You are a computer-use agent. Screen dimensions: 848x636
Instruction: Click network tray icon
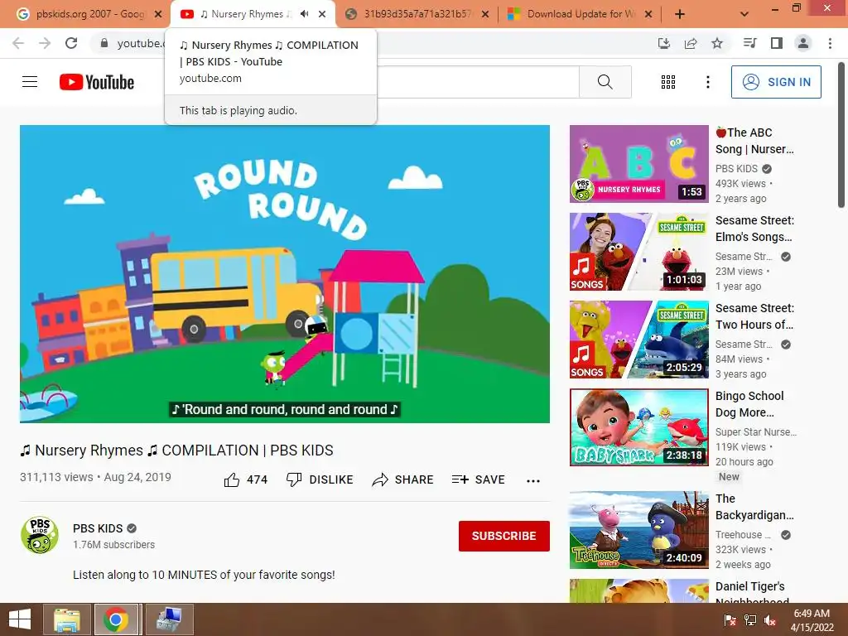coord(750,620)
